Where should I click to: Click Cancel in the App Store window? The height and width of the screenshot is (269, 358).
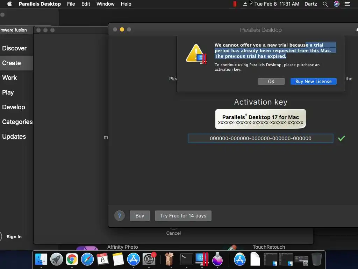tap(173, 233)
